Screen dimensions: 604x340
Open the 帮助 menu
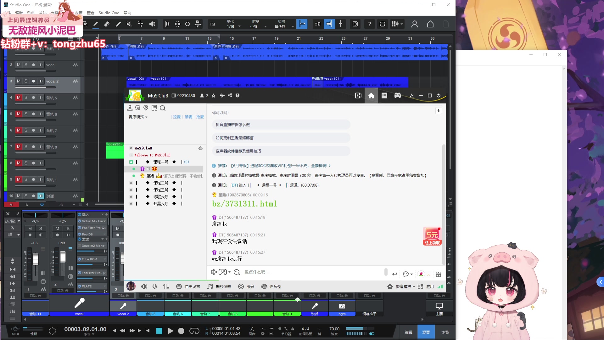pyautogui.click(x=127, y=13)
